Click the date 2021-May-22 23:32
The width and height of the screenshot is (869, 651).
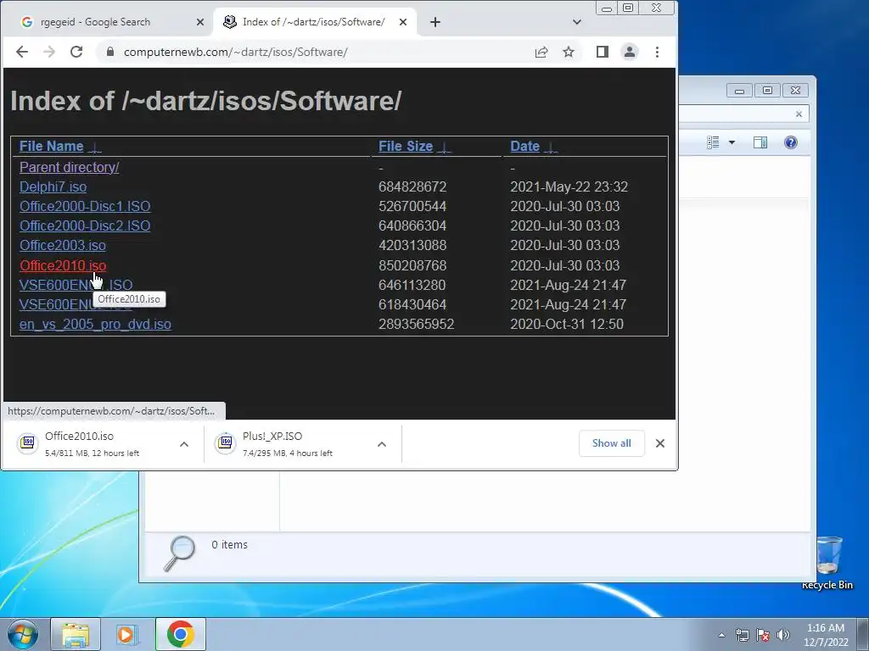[569, 187]
